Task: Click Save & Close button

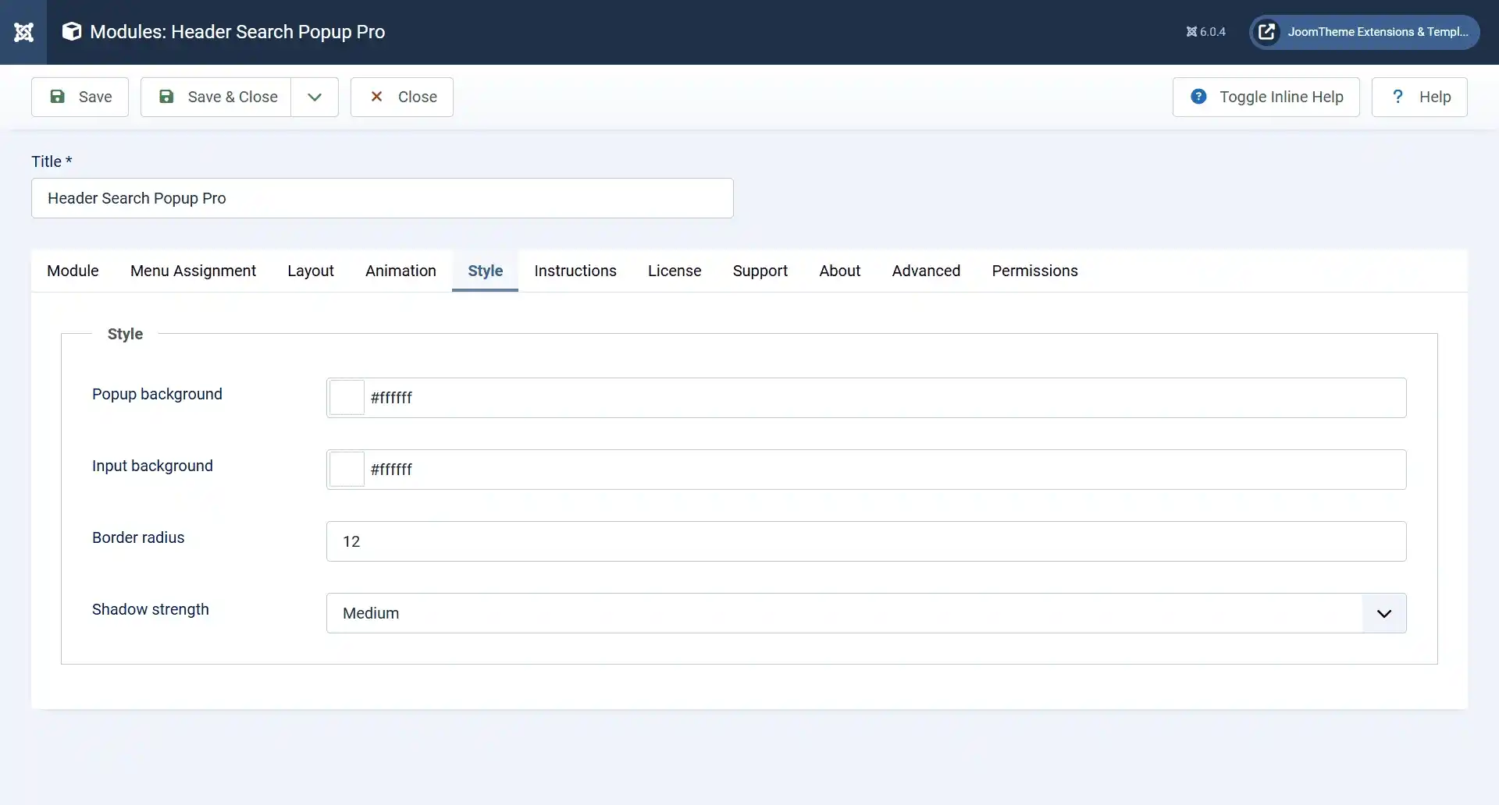Action: 216,97
